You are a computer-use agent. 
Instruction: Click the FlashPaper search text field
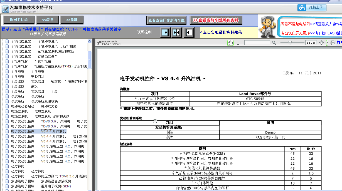257,43
